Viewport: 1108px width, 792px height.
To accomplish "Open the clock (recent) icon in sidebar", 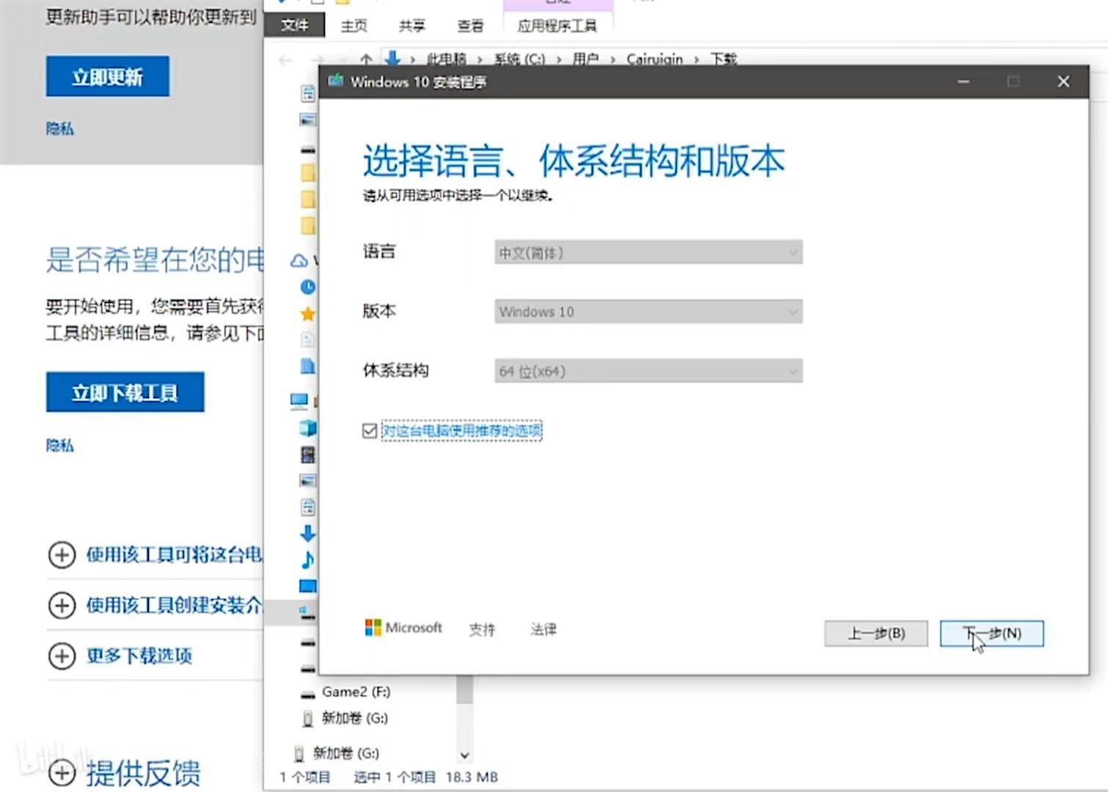I will 308,287.
